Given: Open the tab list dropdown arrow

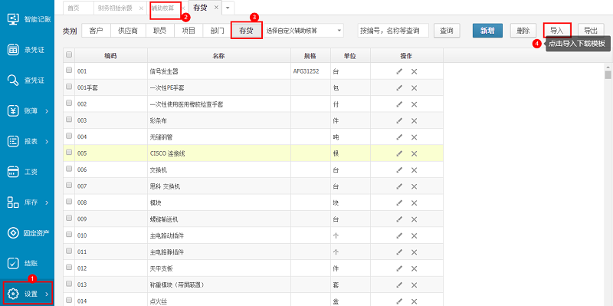Looking at the screenshot, I should [228, 8].
